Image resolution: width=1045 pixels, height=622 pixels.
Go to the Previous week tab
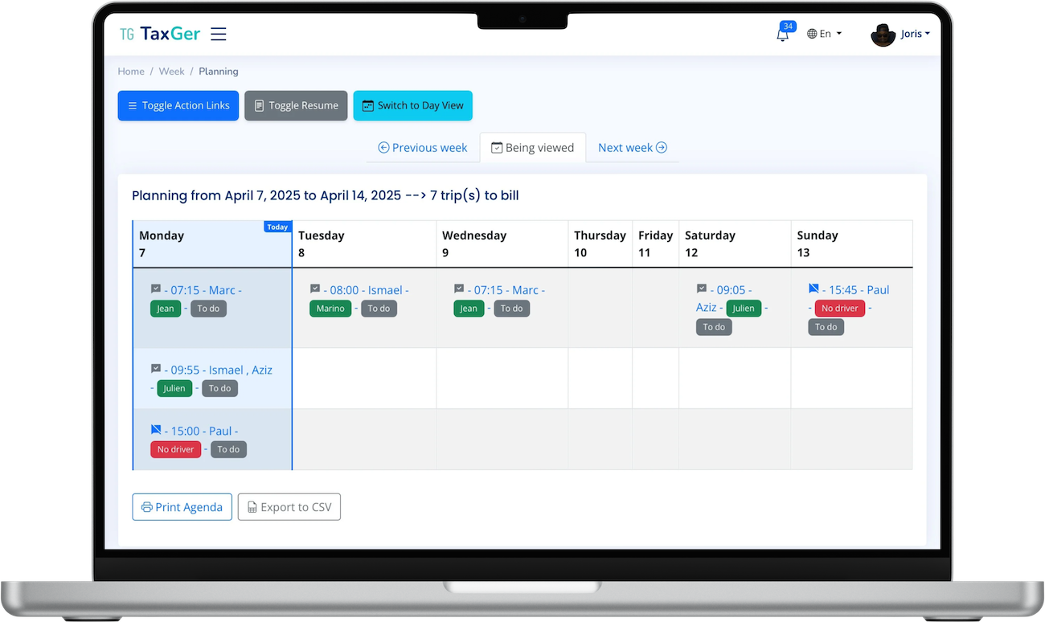[423, 148]
